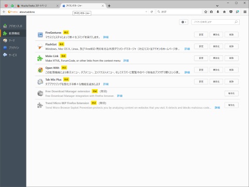Select Trend Micro BEP extension icon
The image size is (249, 187).
pyautogui.click(x=40, y=105)
